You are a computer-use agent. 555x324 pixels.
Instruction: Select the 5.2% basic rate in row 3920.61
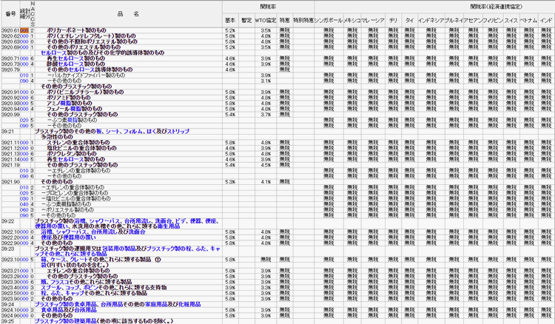[x=230, y=30]
